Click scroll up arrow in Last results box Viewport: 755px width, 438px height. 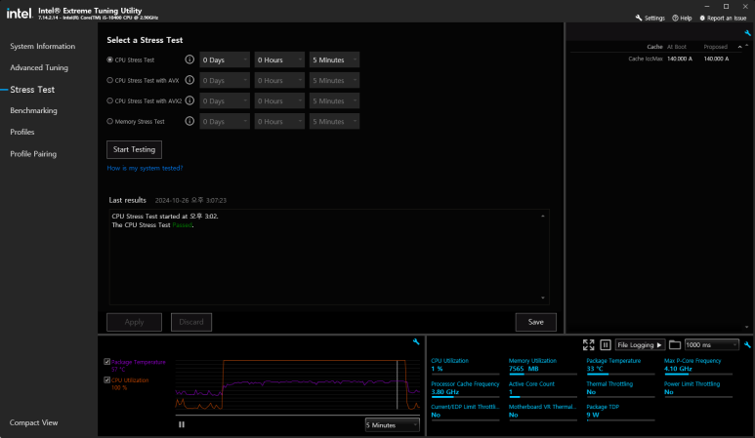(543, 217)
